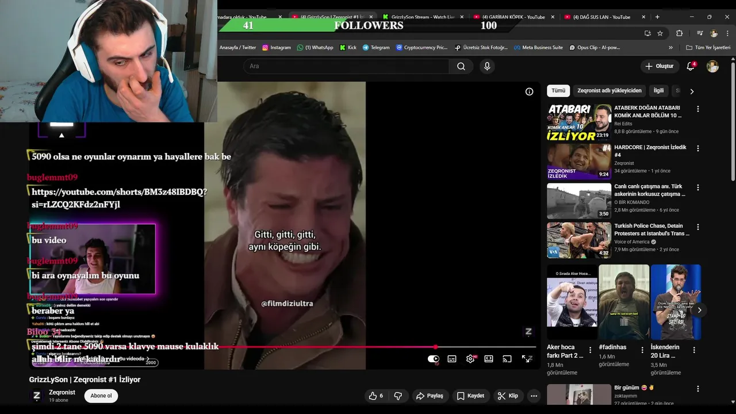
Task: Open the Chrome three-dot menu
Action: tap(727, 33)
